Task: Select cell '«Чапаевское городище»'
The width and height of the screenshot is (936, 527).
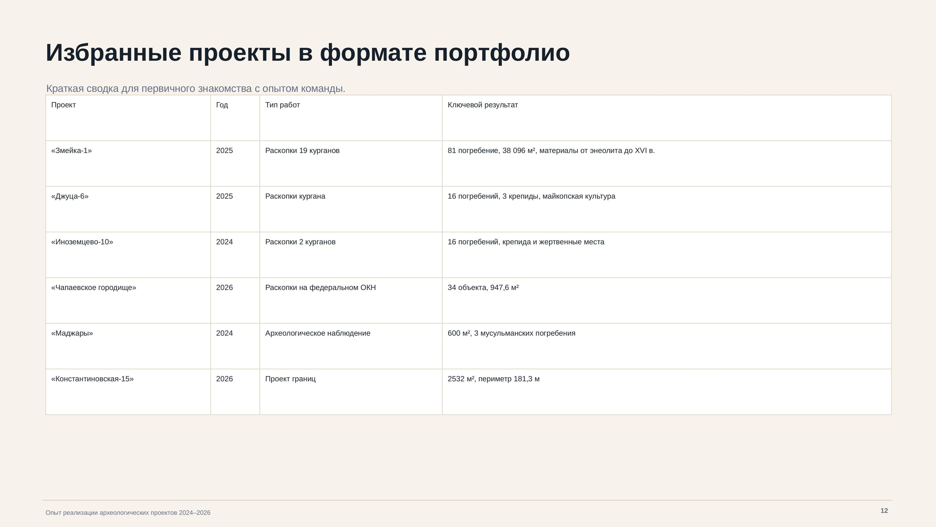Action: (94, 288)
